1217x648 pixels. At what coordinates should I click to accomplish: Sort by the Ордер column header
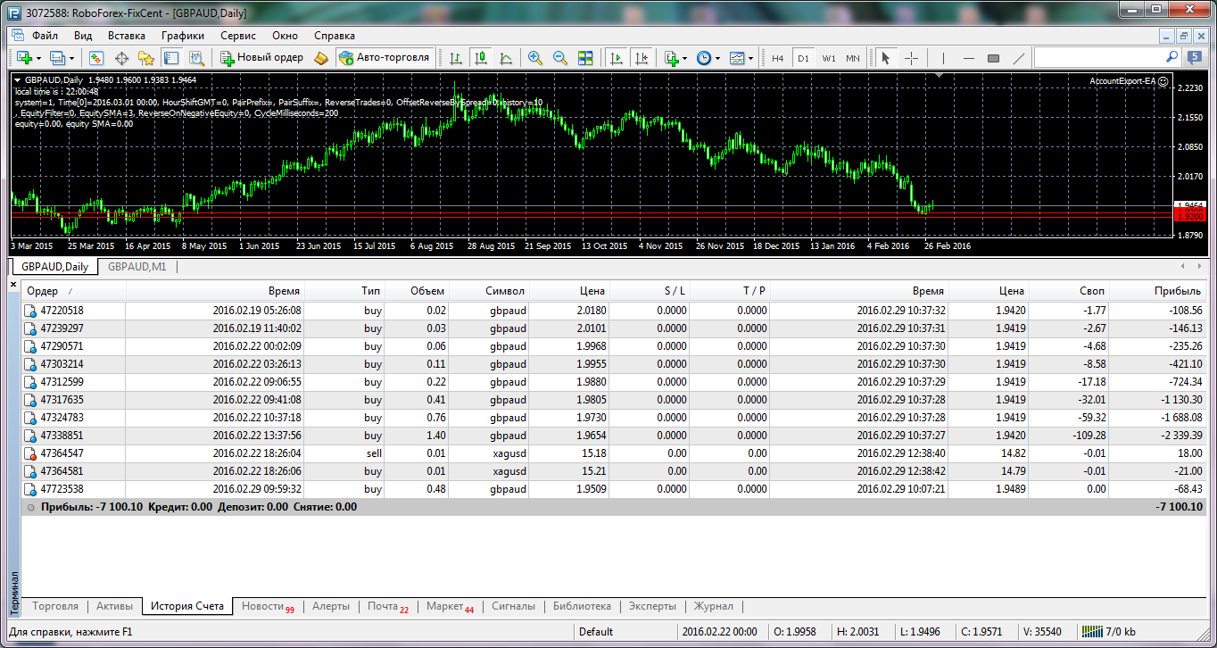click(x=73, y=291)
